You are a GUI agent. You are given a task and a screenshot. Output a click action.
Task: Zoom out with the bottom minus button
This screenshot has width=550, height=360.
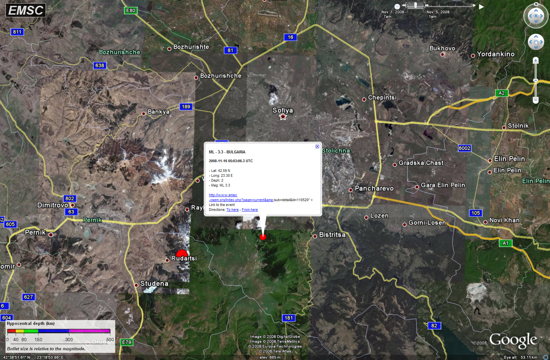[x=536, y=100]
